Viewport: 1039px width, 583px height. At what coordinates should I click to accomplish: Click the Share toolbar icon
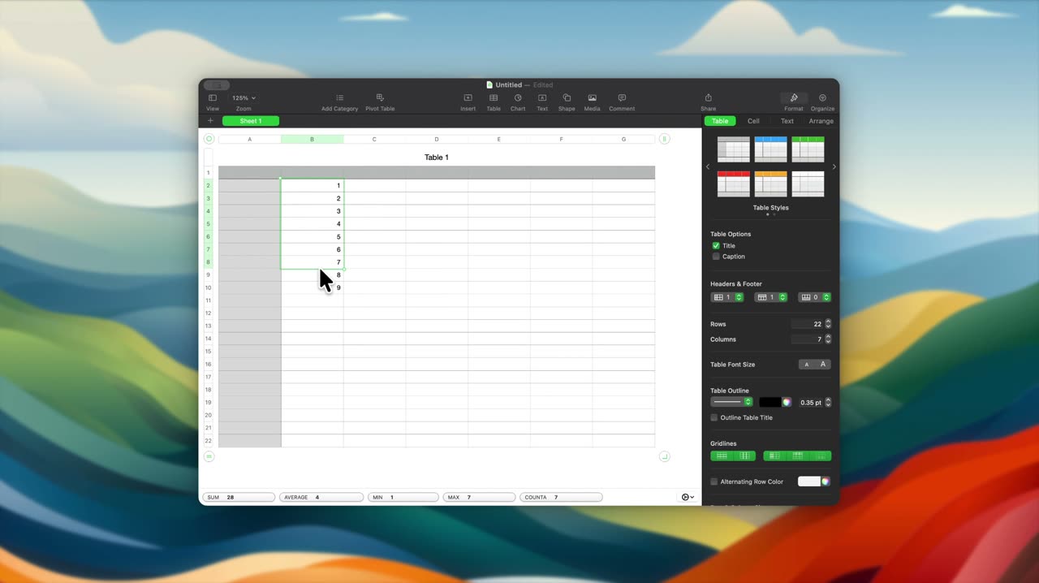(709, 98)
